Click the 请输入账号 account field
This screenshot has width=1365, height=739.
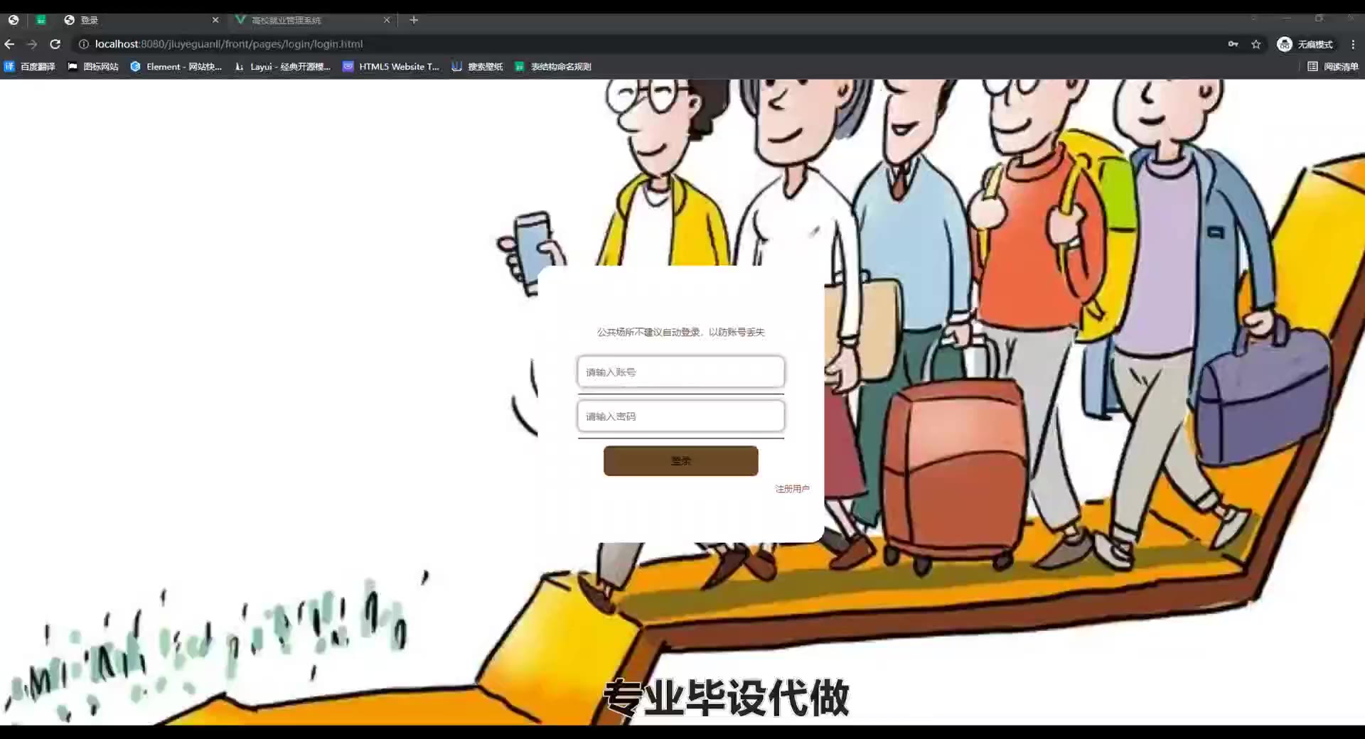tap(680, 372)
